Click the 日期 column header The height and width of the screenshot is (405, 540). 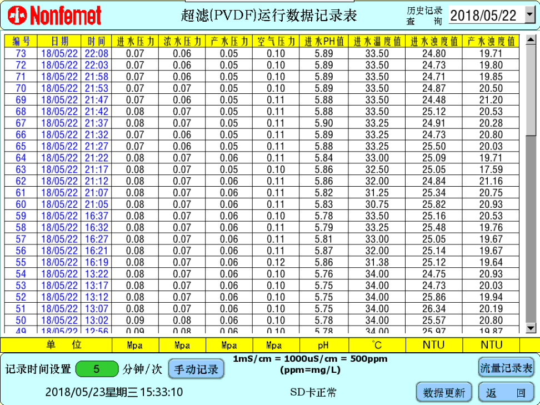pyautogui.click(x=59, y=42)
